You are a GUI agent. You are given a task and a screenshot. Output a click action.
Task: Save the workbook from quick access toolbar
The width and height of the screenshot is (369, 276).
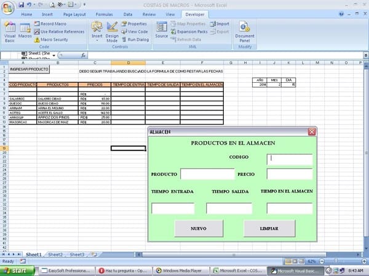21,4
